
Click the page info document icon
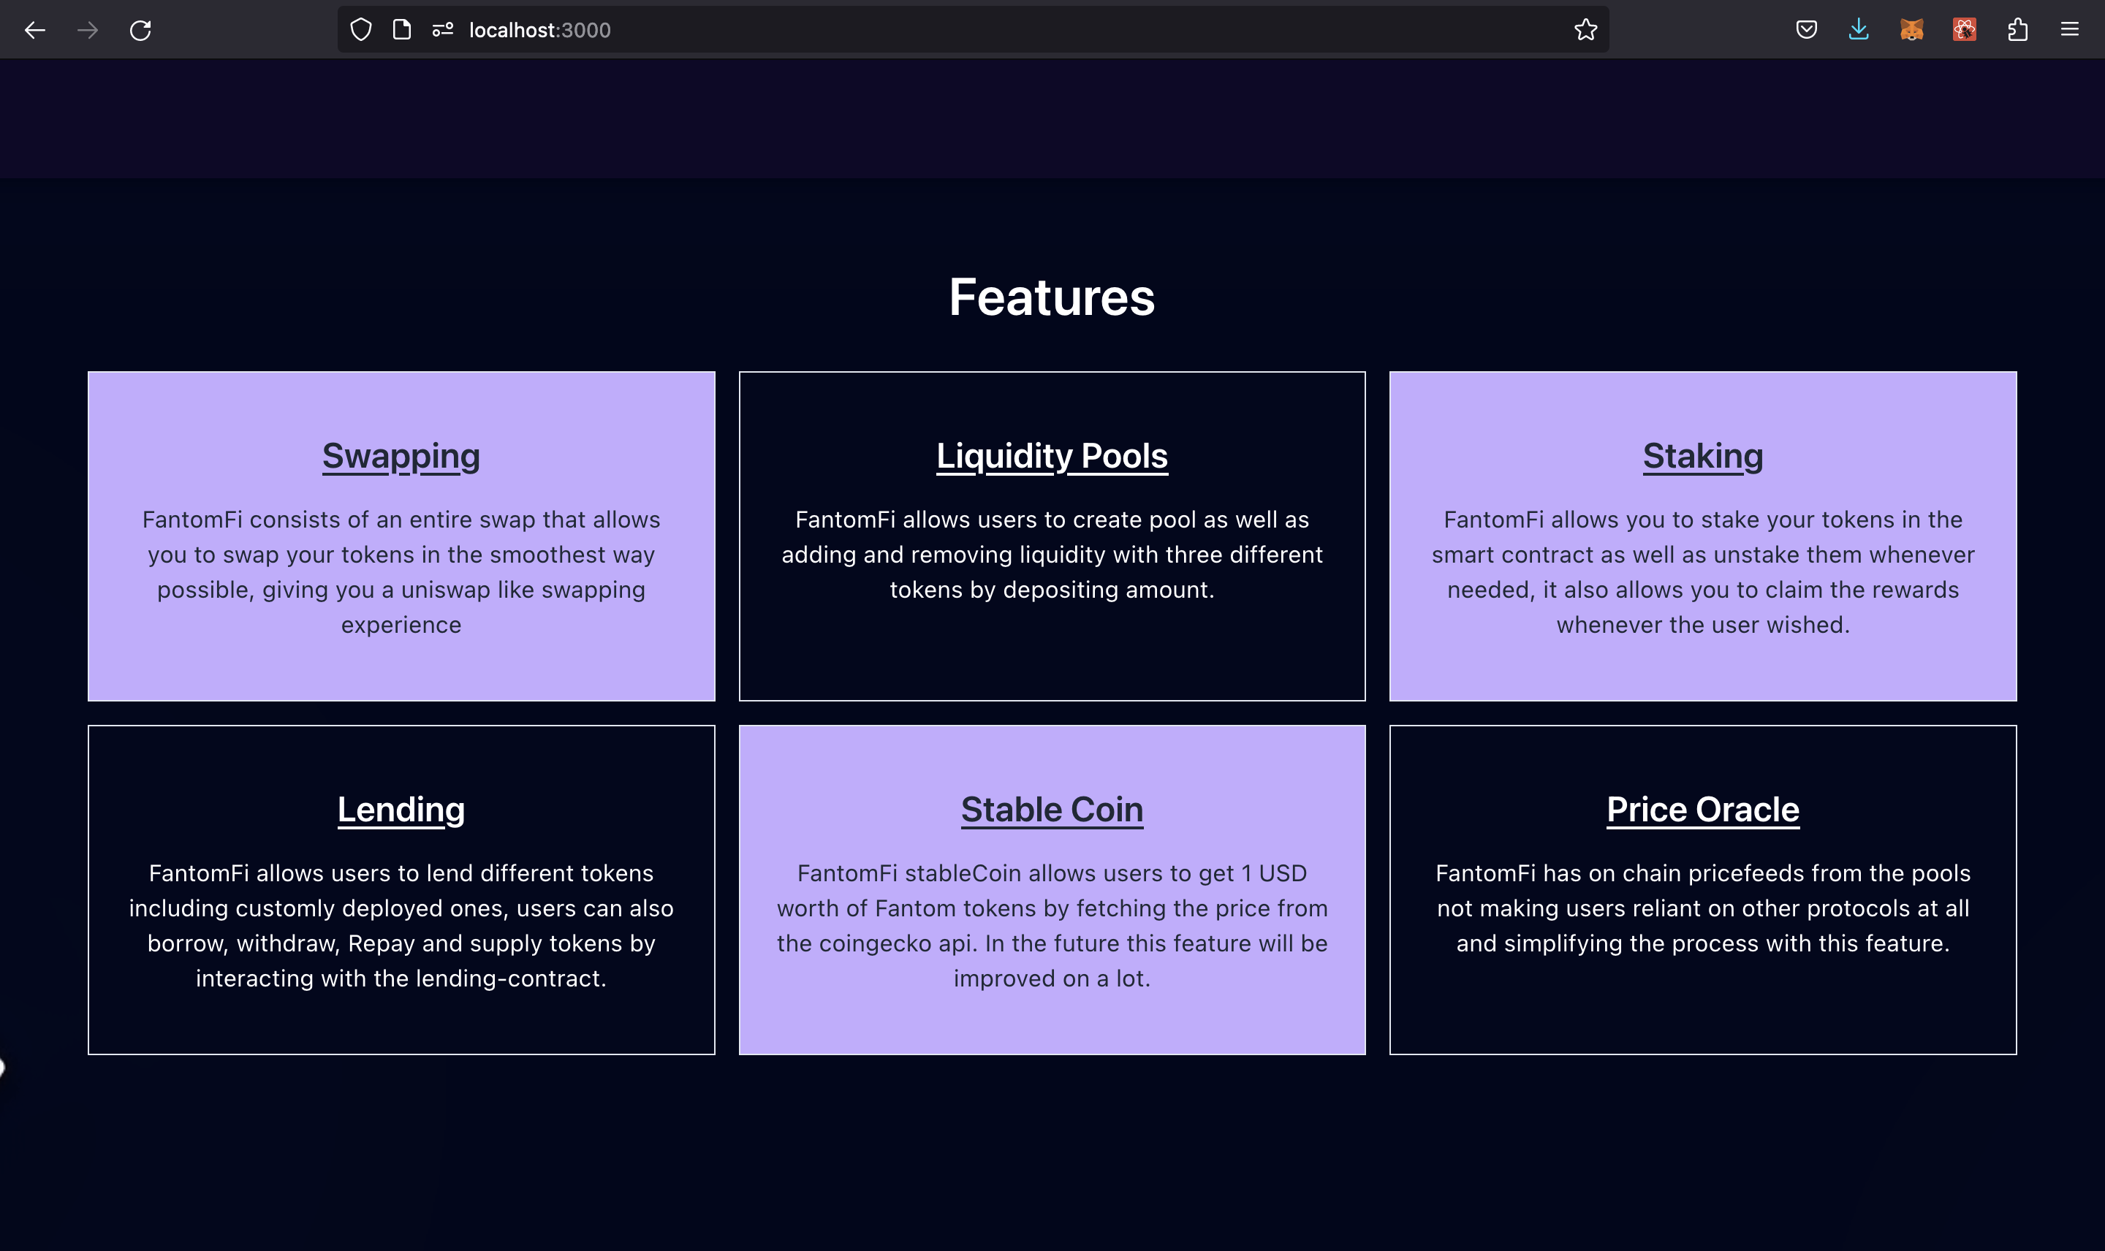point(402,31)
